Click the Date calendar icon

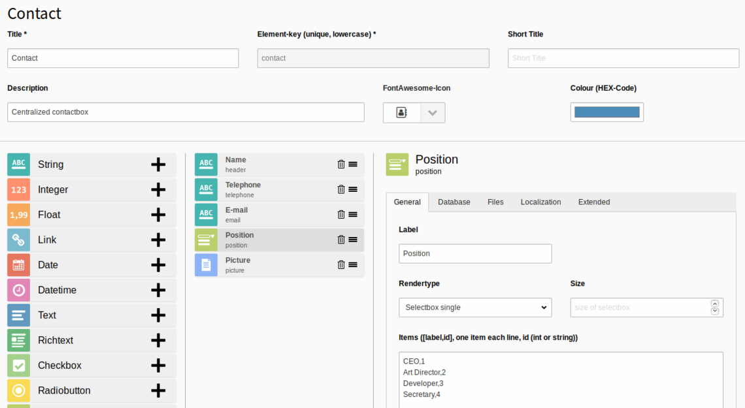pyautogui.click(x=18, y=264)
